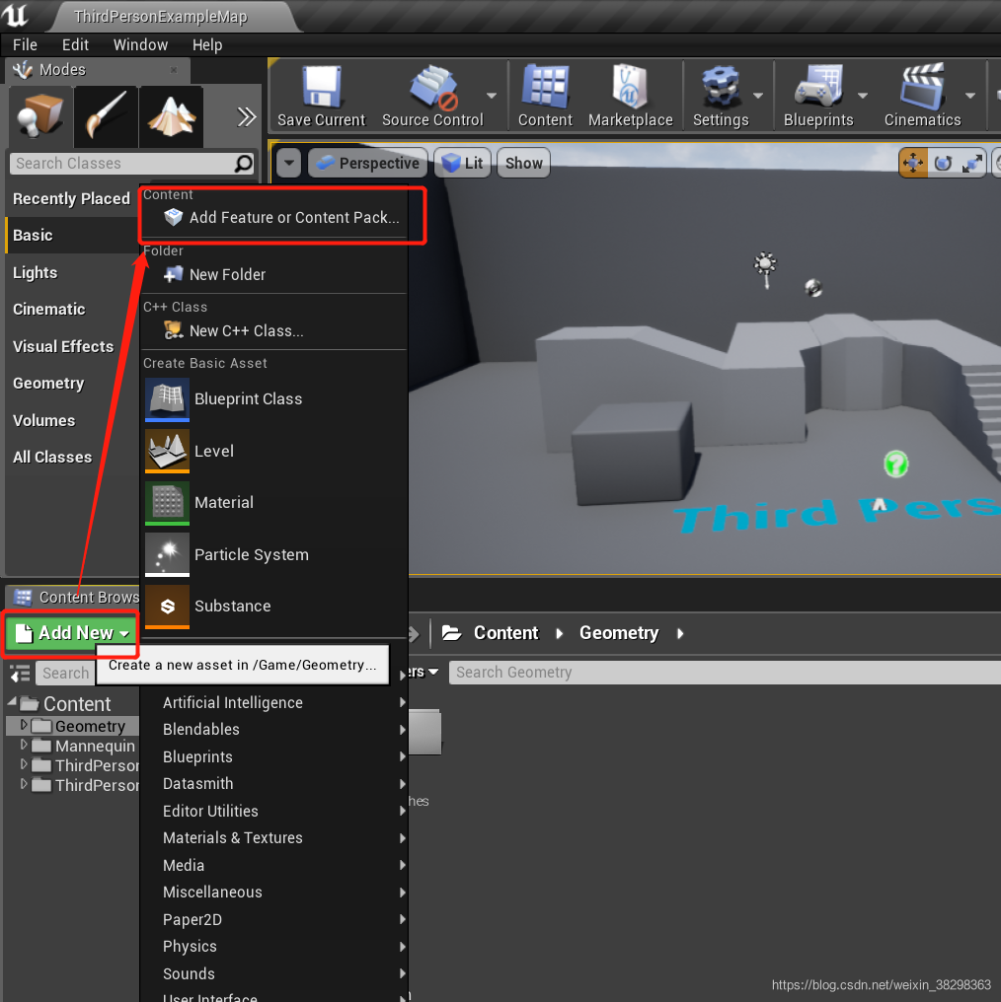Viewport: 1001px width, 1002px height.
Task: Open the Window menu
Action: pyautogui.click(x=140, y=45)
